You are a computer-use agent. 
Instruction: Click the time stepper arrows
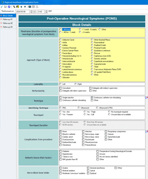(46, 12)
